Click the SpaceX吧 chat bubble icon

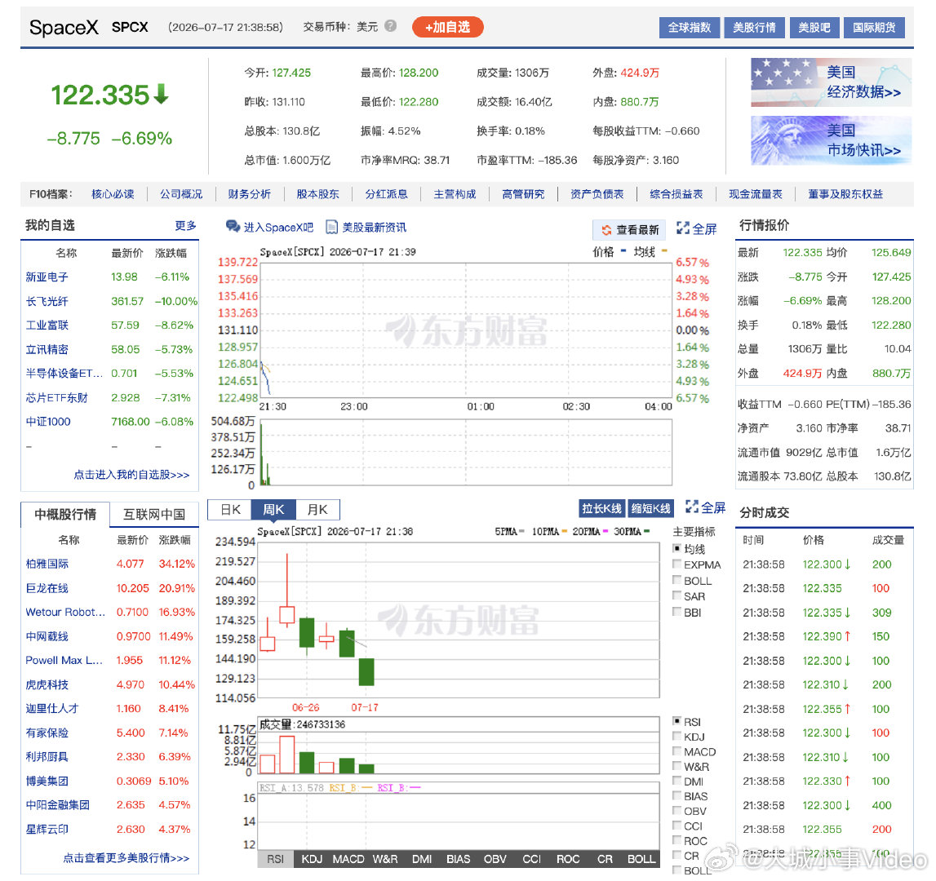233,226
